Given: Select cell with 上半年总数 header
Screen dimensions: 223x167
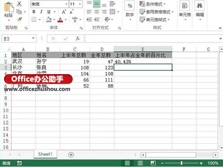Looking at the screenshot, I should pyautogui.click(x=75, y=55).
